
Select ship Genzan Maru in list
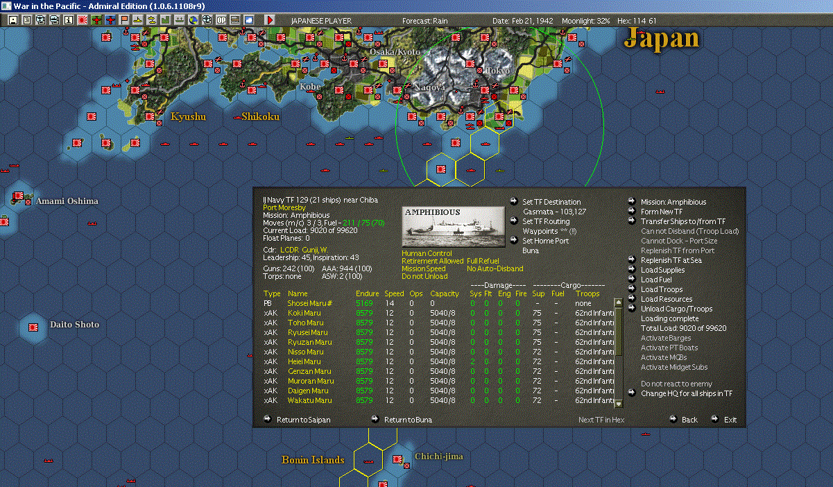(x=308, y=371)
